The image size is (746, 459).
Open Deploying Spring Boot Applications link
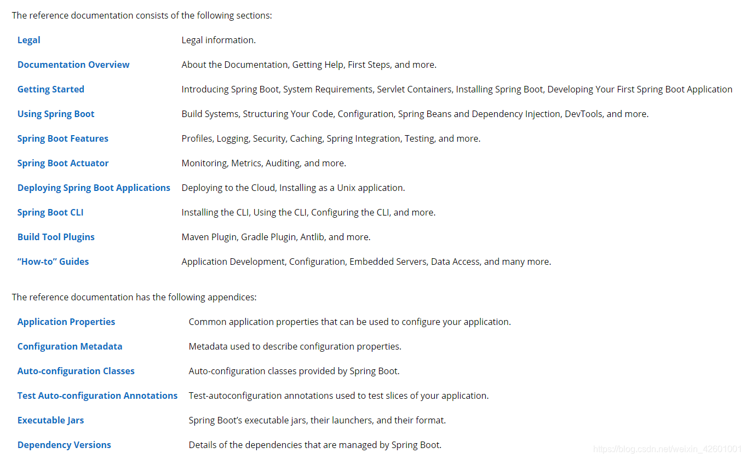point(94,188)
